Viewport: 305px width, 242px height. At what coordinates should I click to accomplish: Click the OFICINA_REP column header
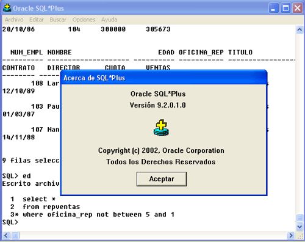201,53
